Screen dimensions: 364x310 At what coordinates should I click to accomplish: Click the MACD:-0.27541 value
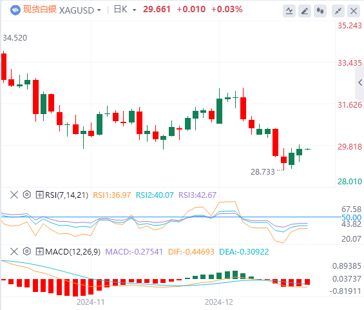tap(134, 252)
